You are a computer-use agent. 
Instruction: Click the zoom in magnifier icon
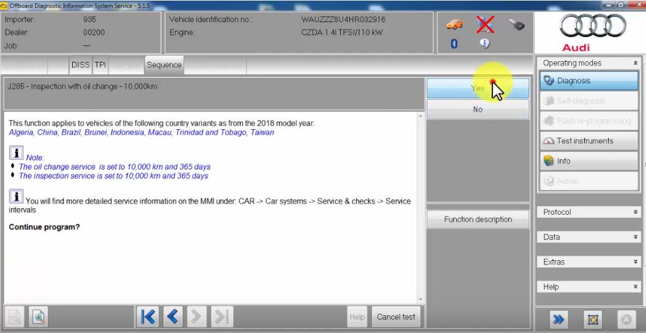point(39,317)
